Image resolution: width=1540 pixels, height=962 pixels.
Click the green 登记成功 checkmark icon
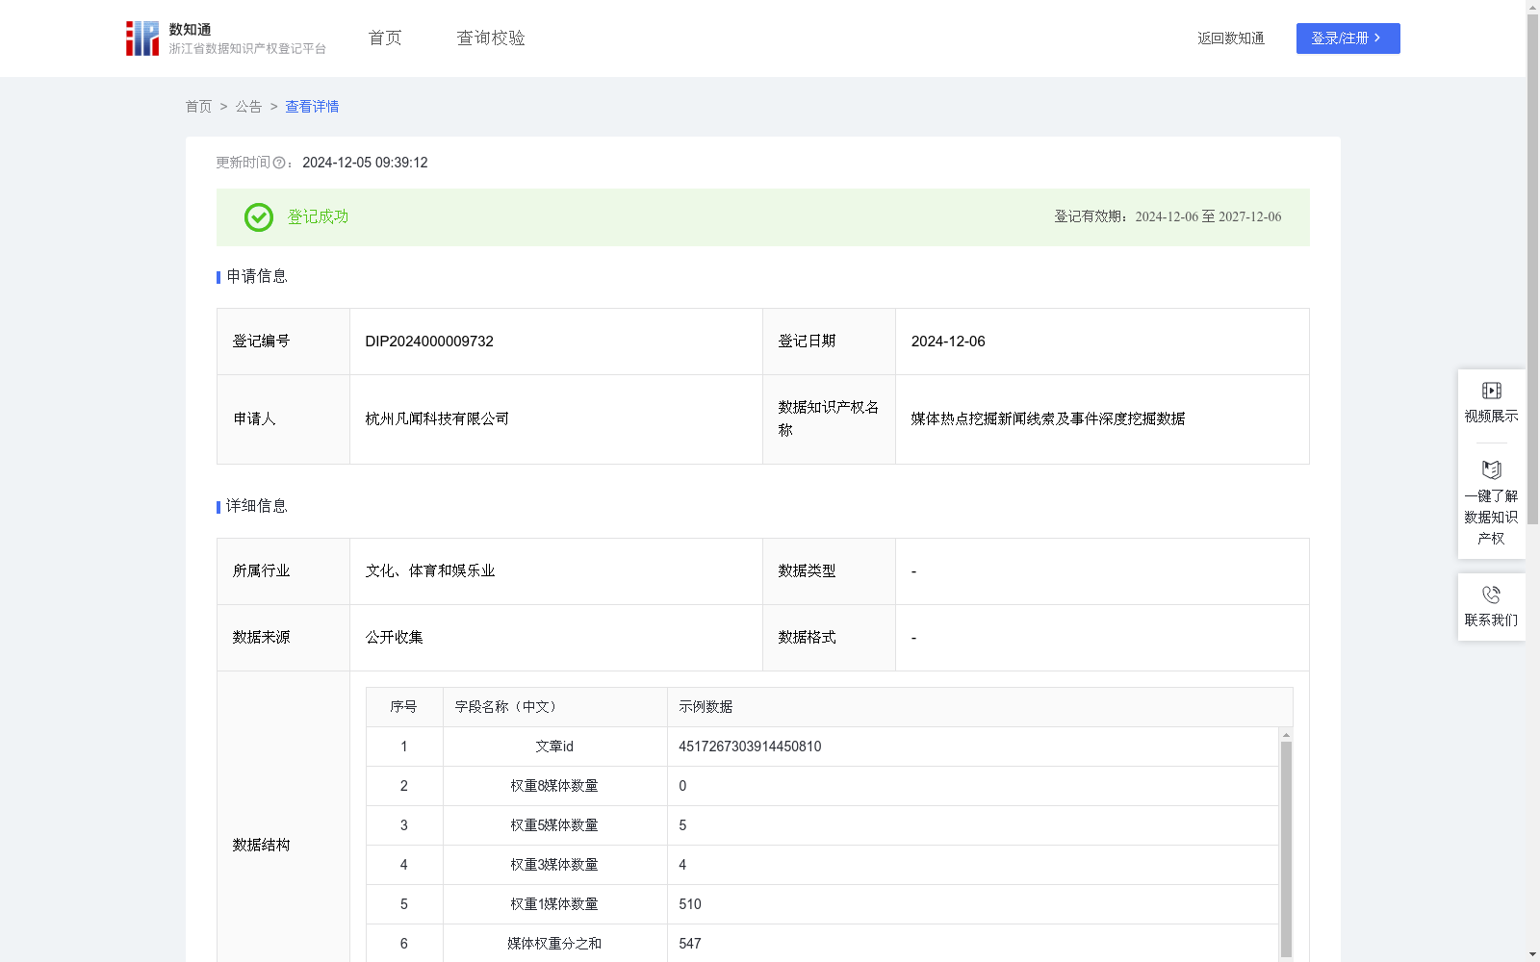(258, 217)
